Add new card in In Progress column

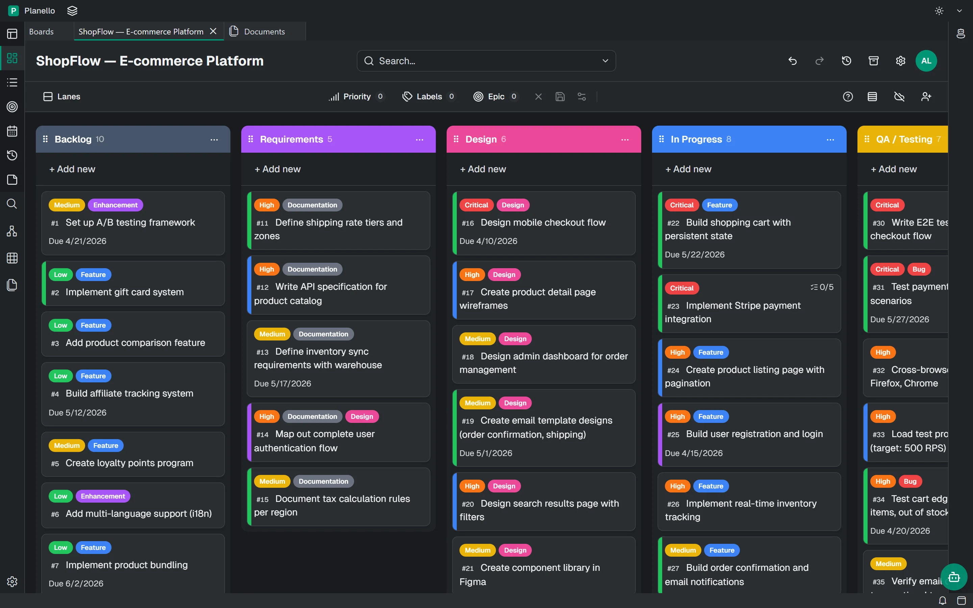pos(688,169)
